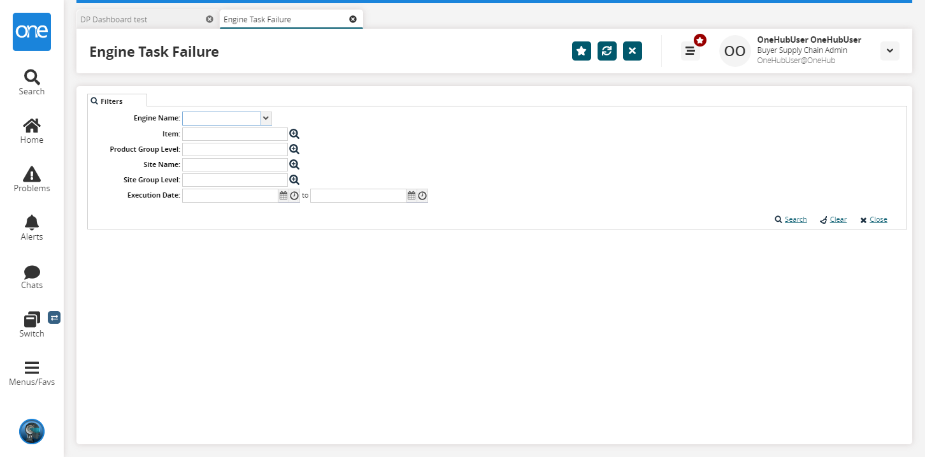Click the Site Name input field

(235, 164)
